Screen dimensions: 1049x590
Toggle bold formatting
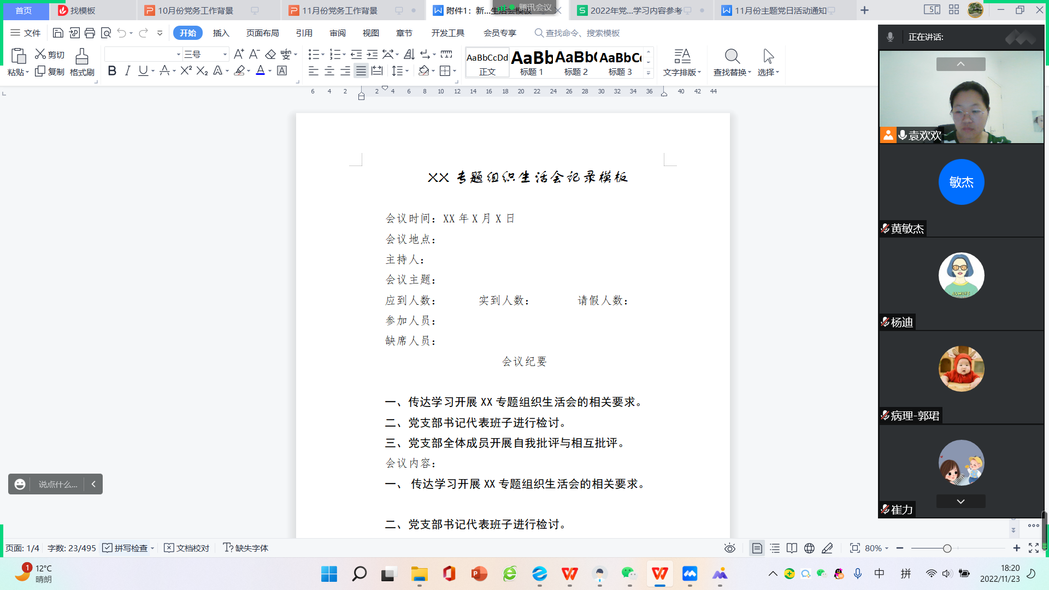112,71
